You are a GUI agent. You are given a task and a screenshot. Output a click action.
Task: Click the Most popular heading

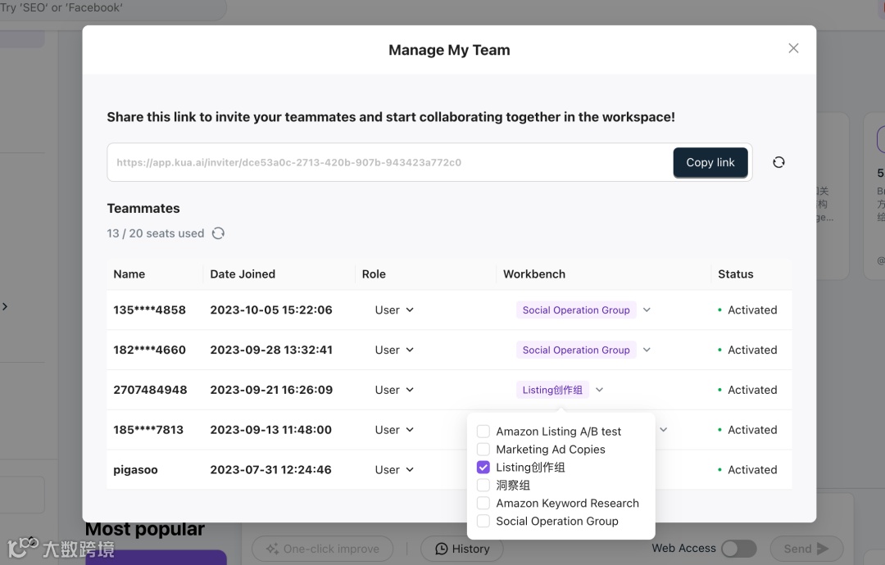coord(145,530)
